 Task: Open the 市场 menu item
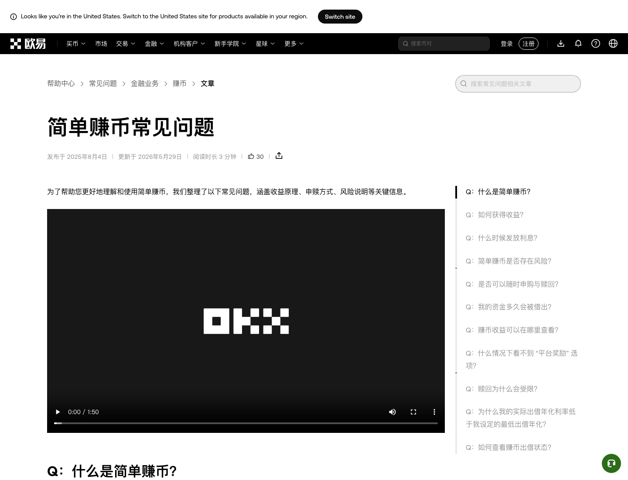tap(101, 44)
